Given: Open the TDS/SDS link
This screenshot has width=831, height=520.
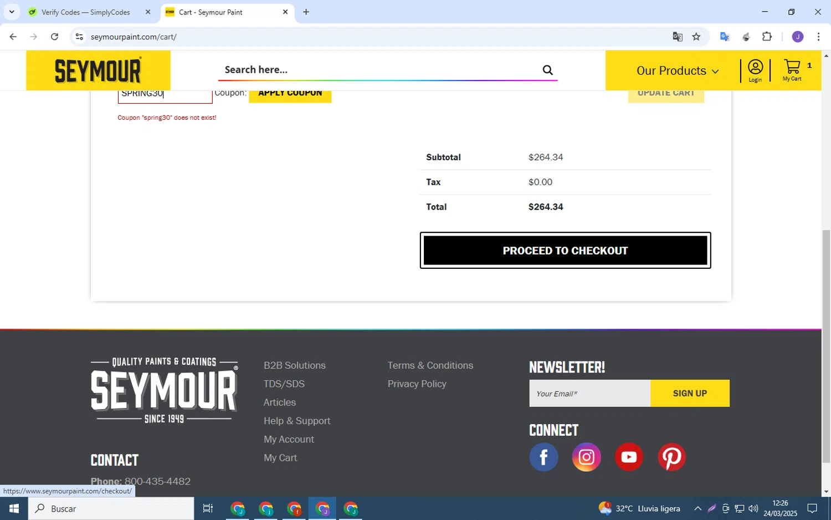Looking at the screenshot, I should [284, 384].
